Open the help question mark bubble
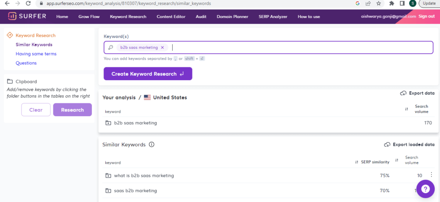This screenshot has height=202, width=440. pyautogui.click(x=425, y=189)
